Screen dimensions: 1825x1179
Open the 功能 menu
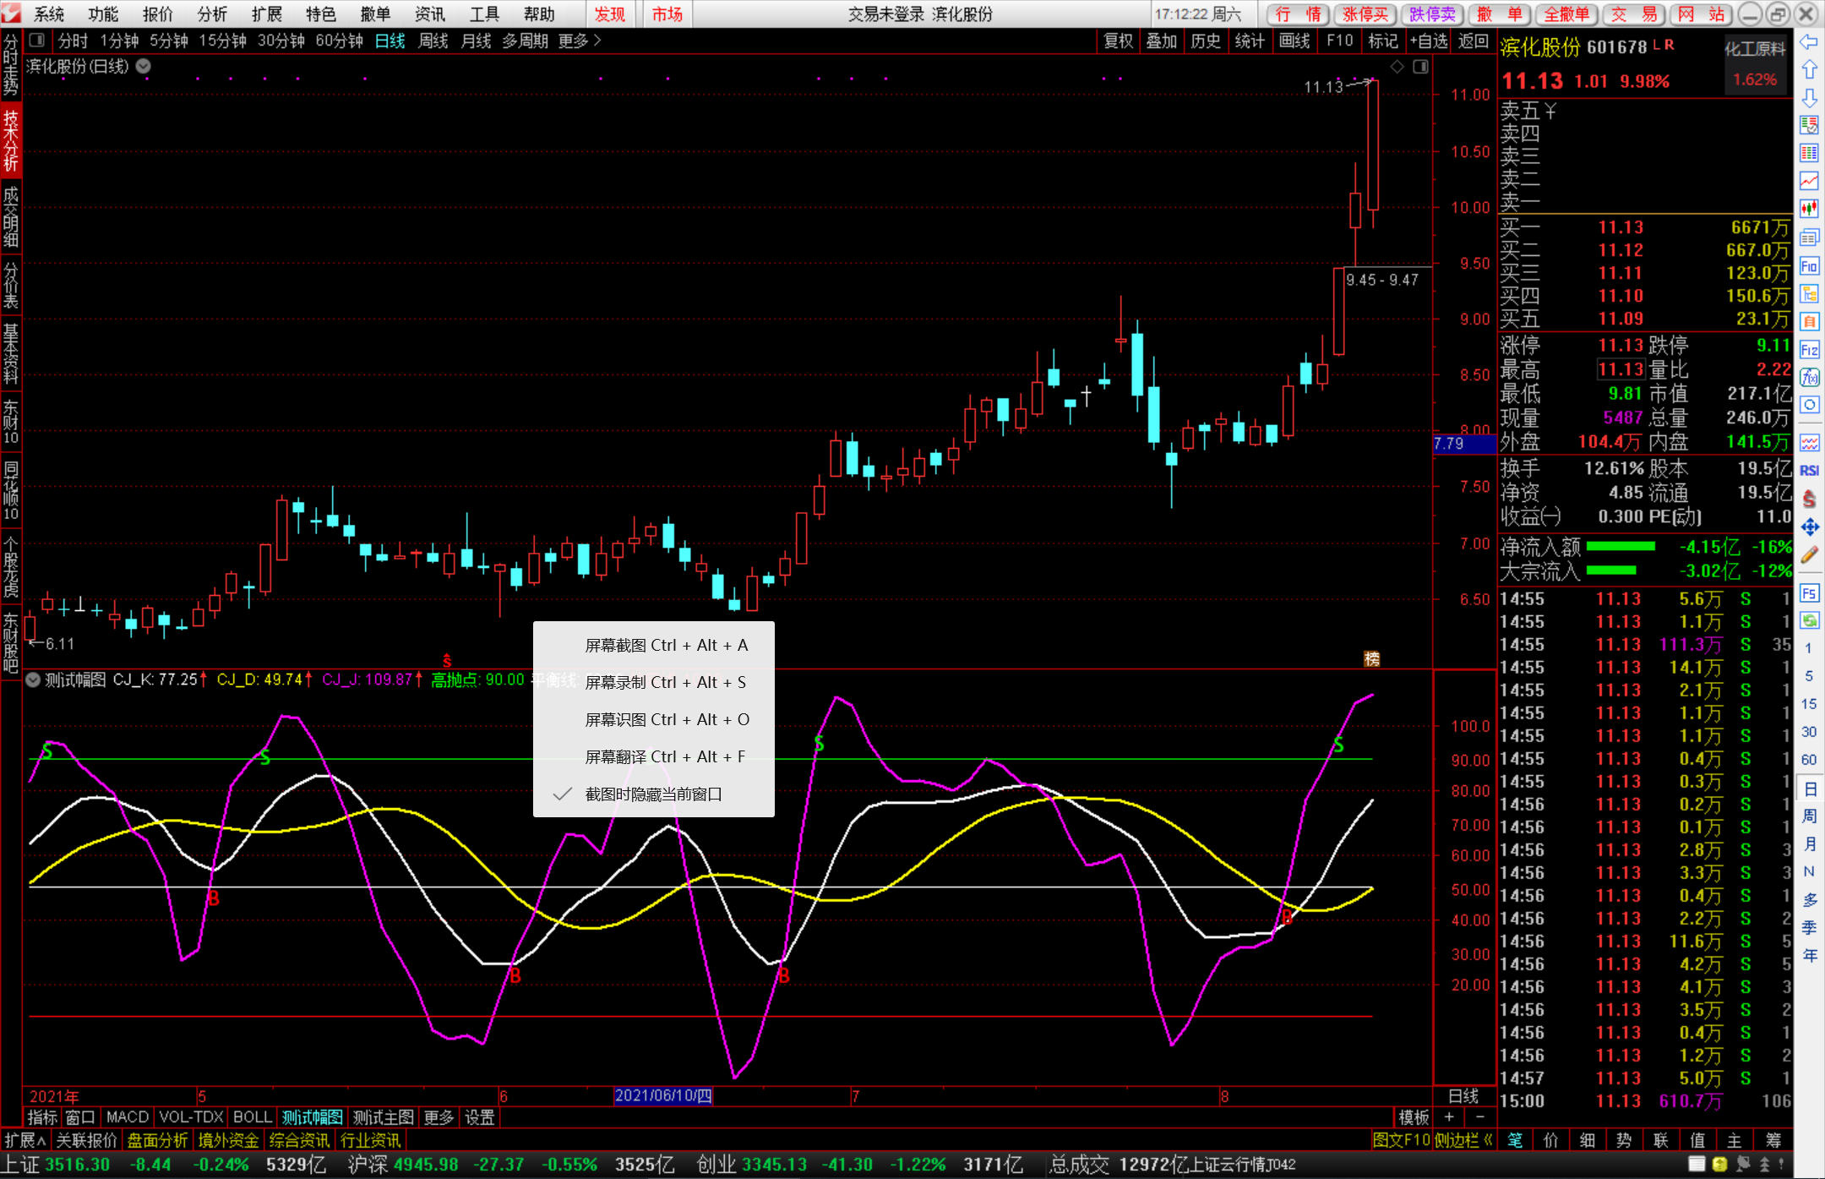click(x=103, y=14)
